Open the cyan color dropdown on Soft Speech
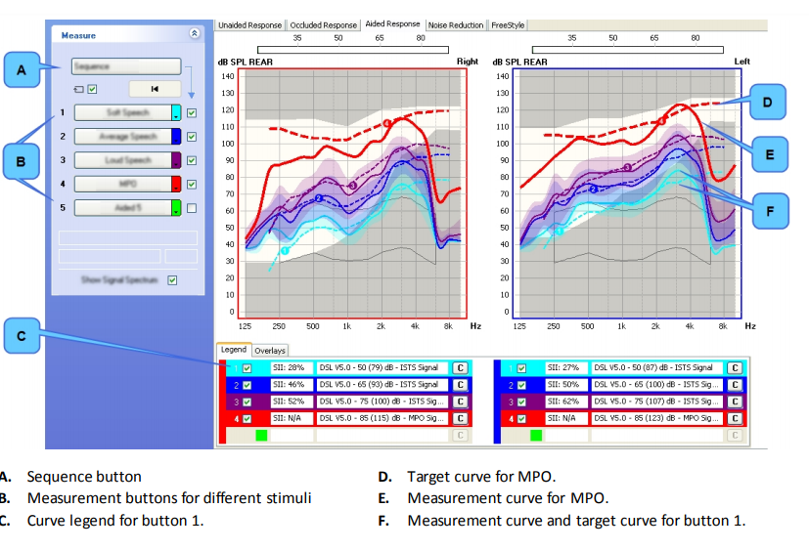The height and width of the screenshot is (551, 809). tap(176, 113)
